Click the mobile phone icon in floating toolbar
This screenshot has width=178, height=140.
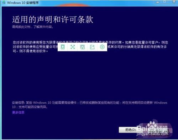point(63,47)
